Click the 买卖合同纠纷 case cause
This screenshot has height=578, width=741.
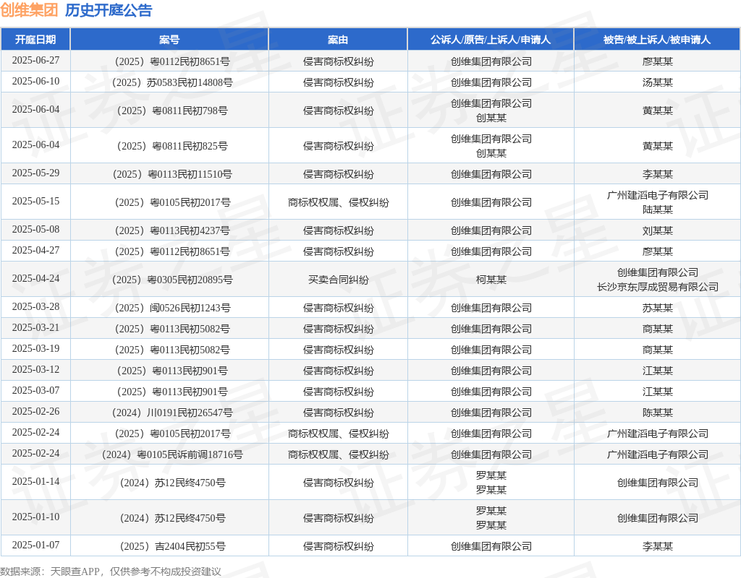click(x=339, y=280)
